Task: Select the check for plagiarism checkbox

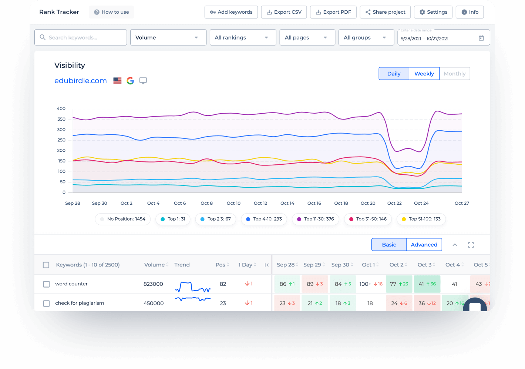Action: click(46, 303)
